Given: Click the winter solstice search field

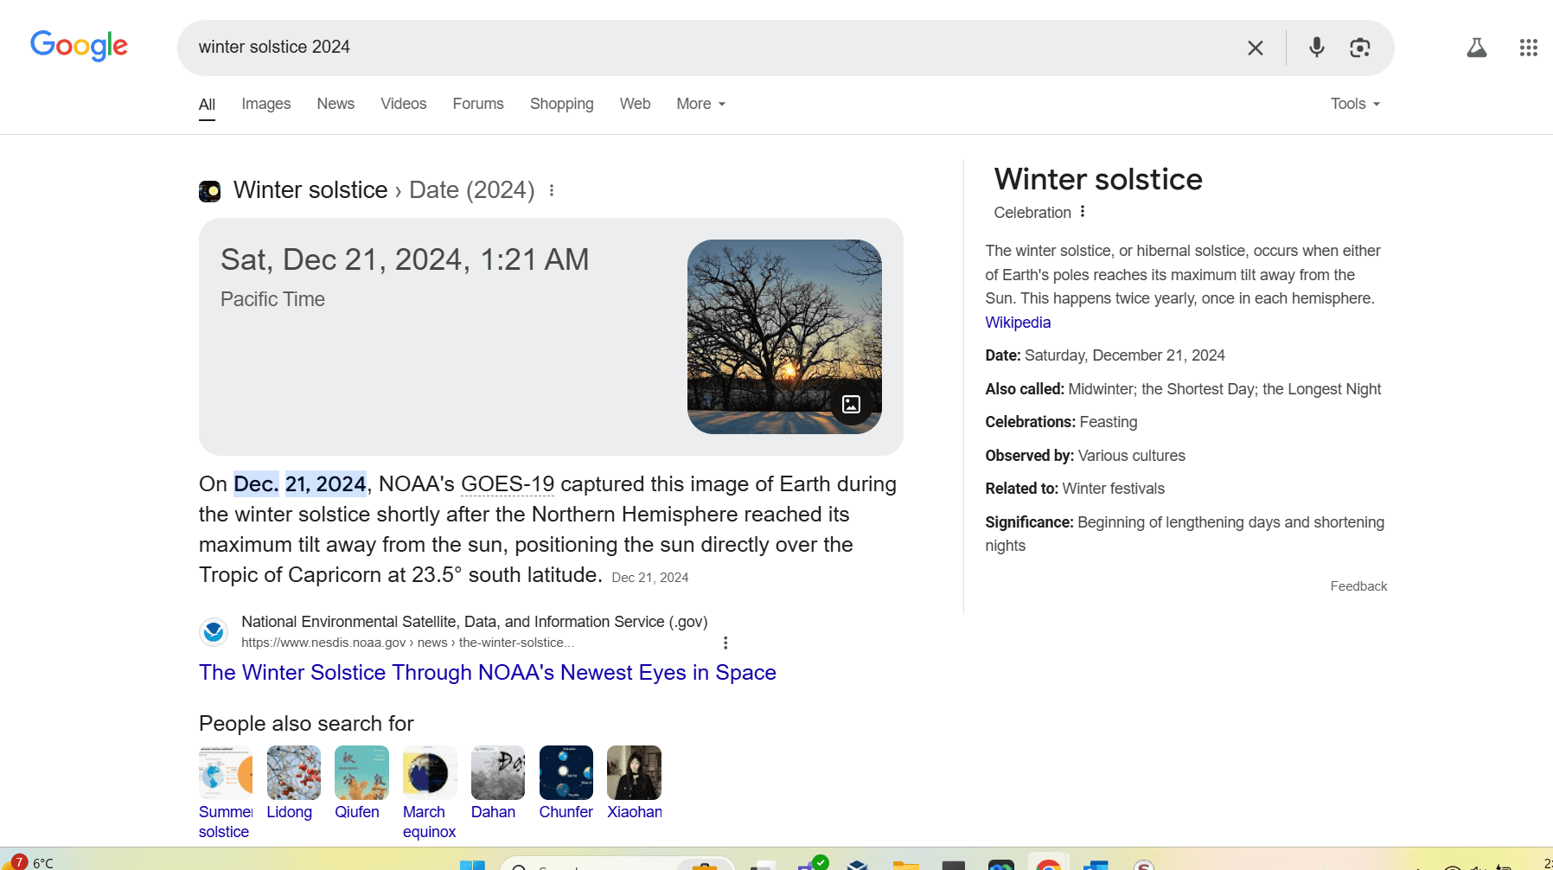Looking at the screenshot, I should point(692,48).
